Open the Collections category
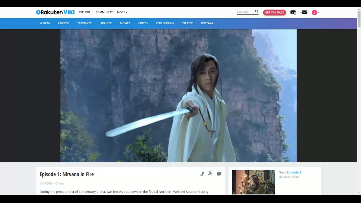361x203 pixels. click(x=165, y=23)
